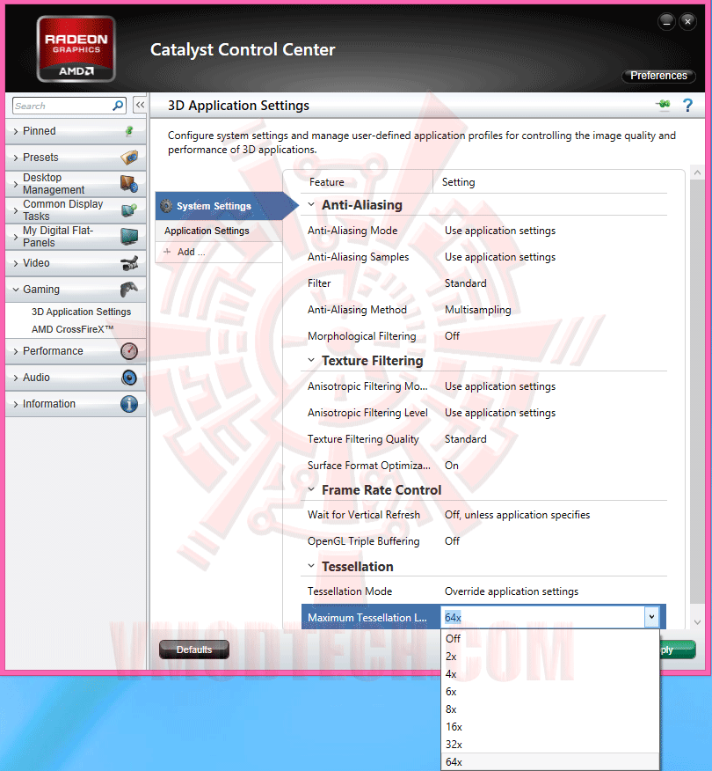Click the Multisampling setting value
Viewport: 712px width, 771px height.
click(478, 310)
